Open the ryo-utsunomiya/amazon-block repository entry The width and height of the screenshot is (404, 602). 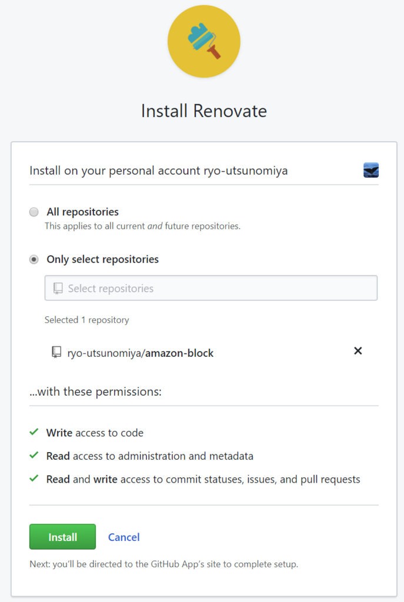pyautogui.click(x=140, y=353)
